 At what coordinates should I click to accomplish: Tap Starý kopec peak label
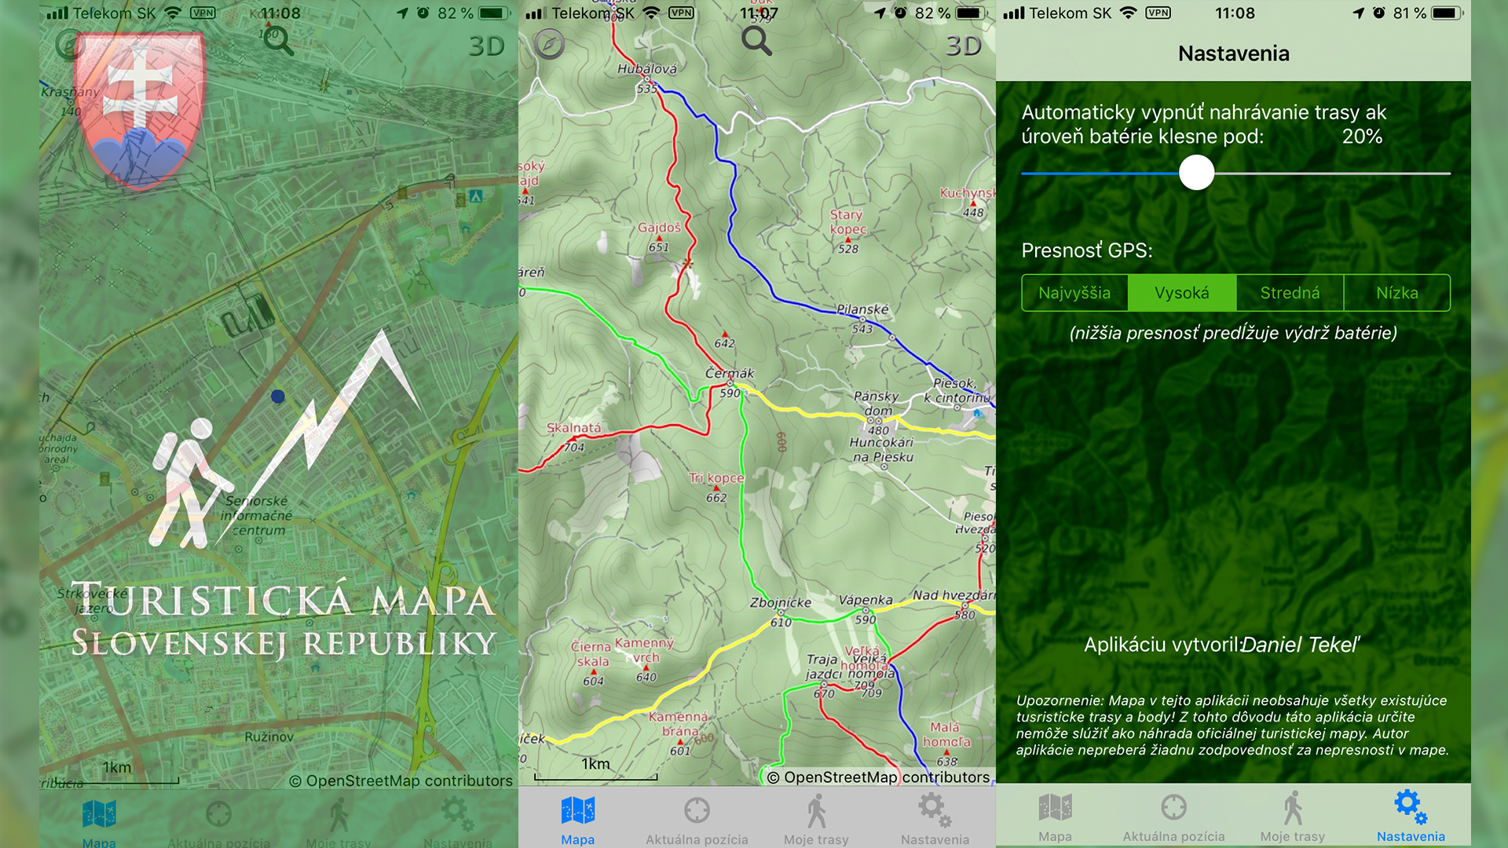click(x=848, y=221)
